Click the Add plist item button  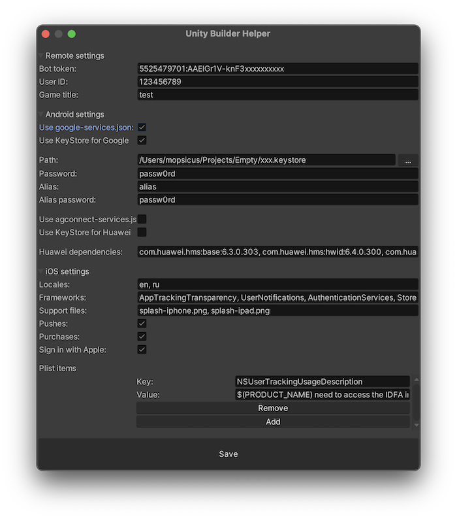click(x=273, y=422)
